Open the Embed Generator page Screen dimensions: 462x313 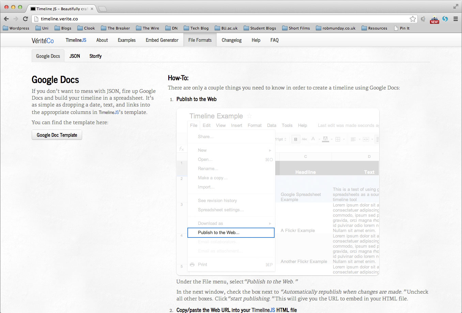click(162, 40)
